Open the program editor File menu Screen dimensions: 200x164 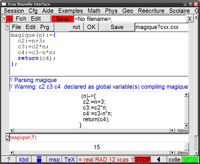16,27
